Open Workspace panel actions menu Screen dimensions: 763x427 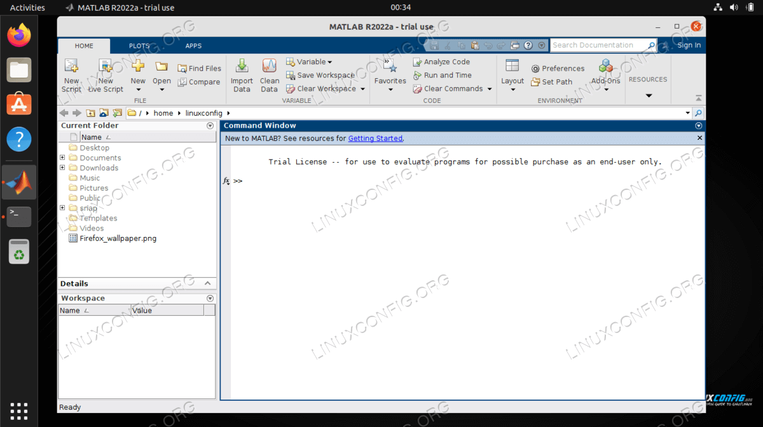coord(210,298)
